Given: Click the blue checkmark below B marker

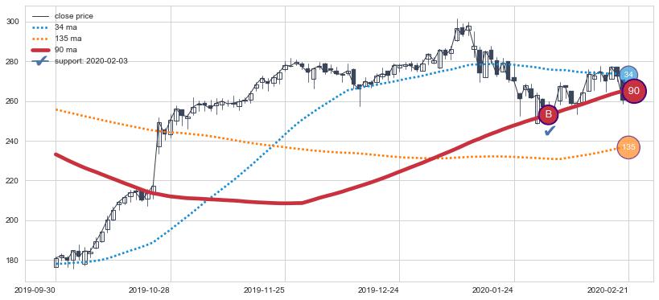Looking at the screenshot, I should click(x=550, y=131).
